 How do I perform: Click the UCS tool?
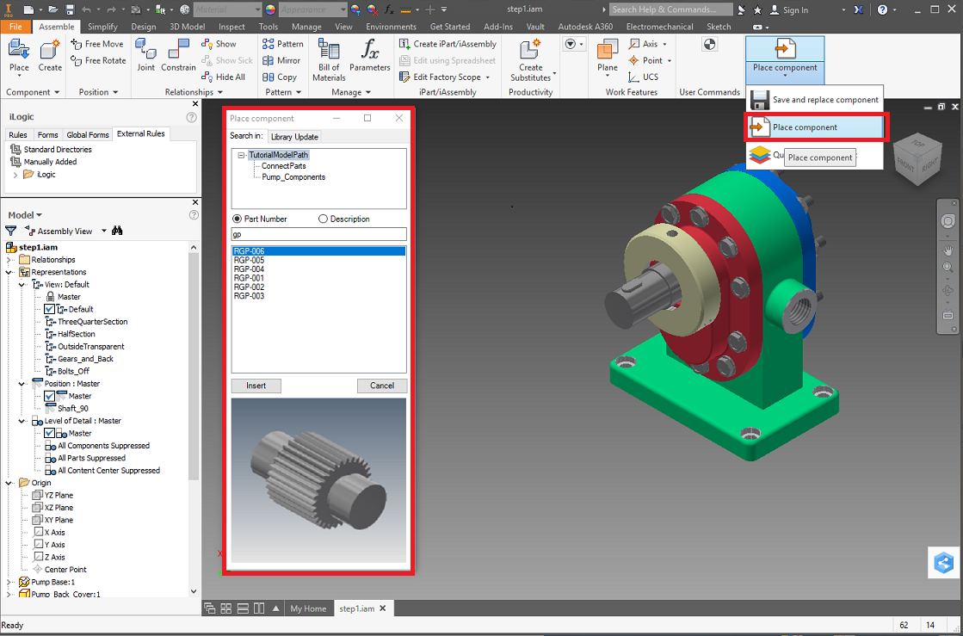coord(644,77)
